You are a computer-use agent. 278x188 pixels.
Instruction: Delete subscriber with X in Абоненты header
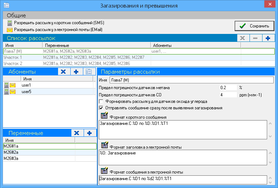(x=63, y=72)
